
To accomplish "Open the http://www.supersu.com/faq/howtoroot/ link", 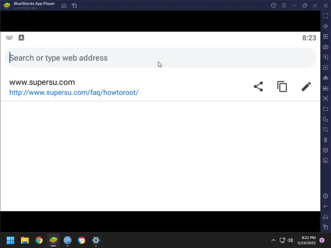I will 74,92.
